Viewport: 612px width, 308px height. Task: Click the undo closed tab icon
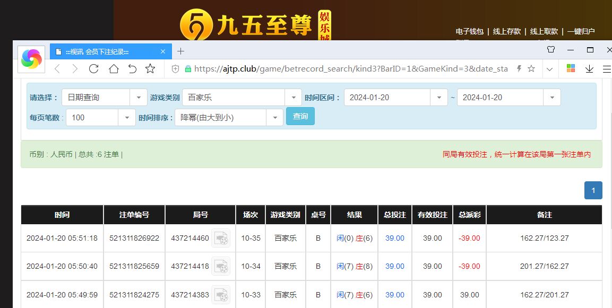[x=132, y=69]
